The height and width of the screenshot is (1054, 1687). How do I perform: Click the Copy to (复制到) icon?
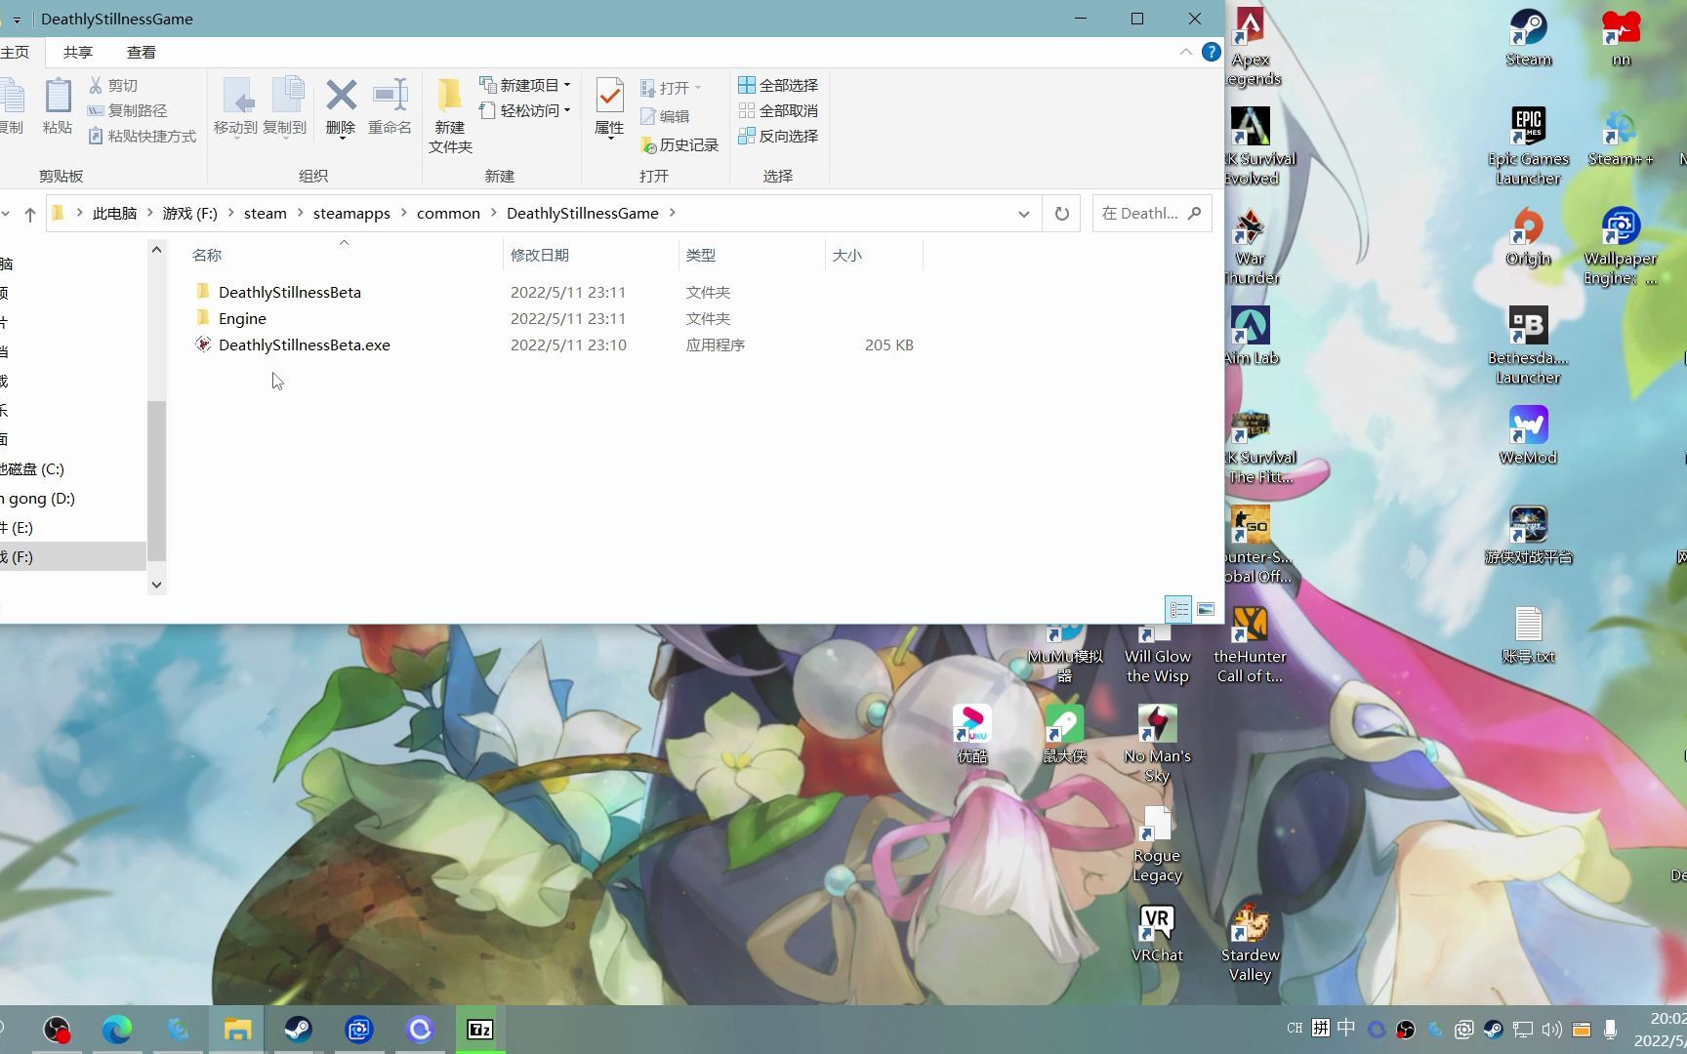285,105
